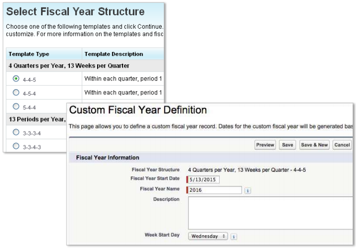Click the Fiscal Year Information section header
This screenshot has width=356, height=248.
click(x=108, y=157)
